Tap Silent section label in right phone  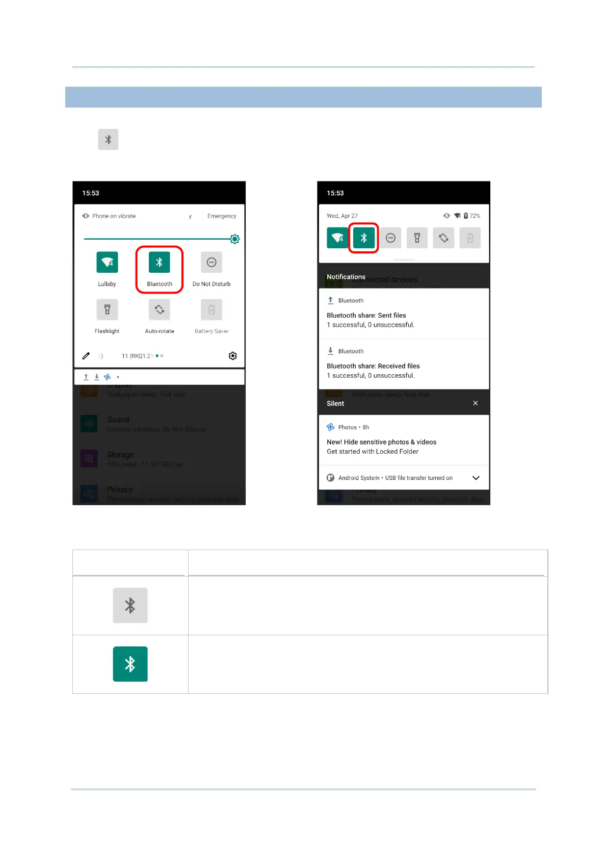[x=335, y=403]
